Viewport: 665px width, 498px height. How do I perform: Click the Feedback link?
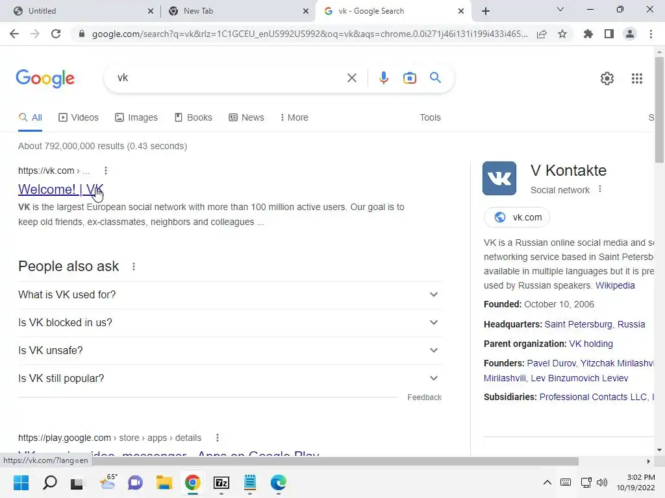[x=424, y=397]
